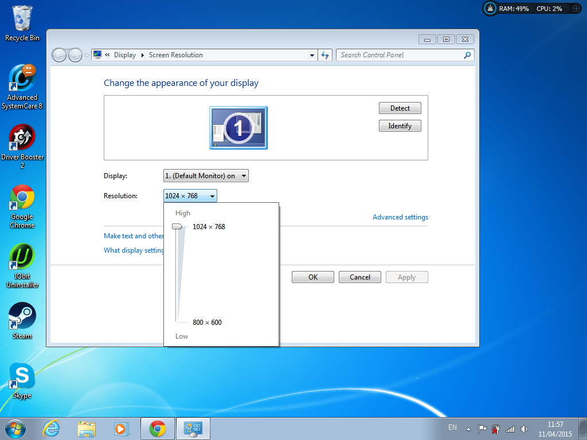
Task: Click the Identify button
Action: pyautogui.click(x=400, y=125)
